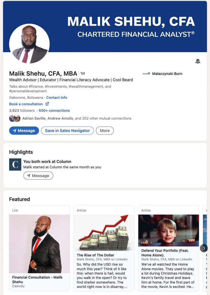The image size is (210, 295).
Task: Click the Column company logo in Highlights
Action: [x=15, y=164]
